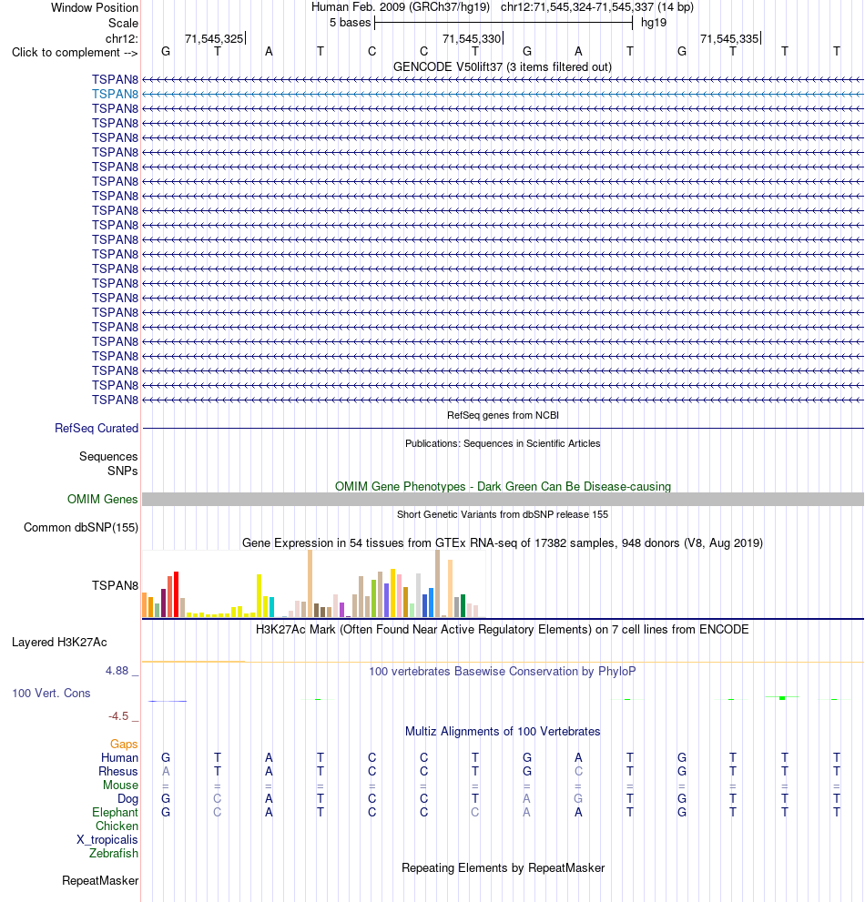Select the Sequences label under Publications
This screenshot has height=902, width=865.
pos(108,456)
